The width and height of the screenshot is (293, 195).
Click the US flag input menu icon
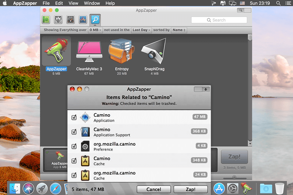click(242, 3)
